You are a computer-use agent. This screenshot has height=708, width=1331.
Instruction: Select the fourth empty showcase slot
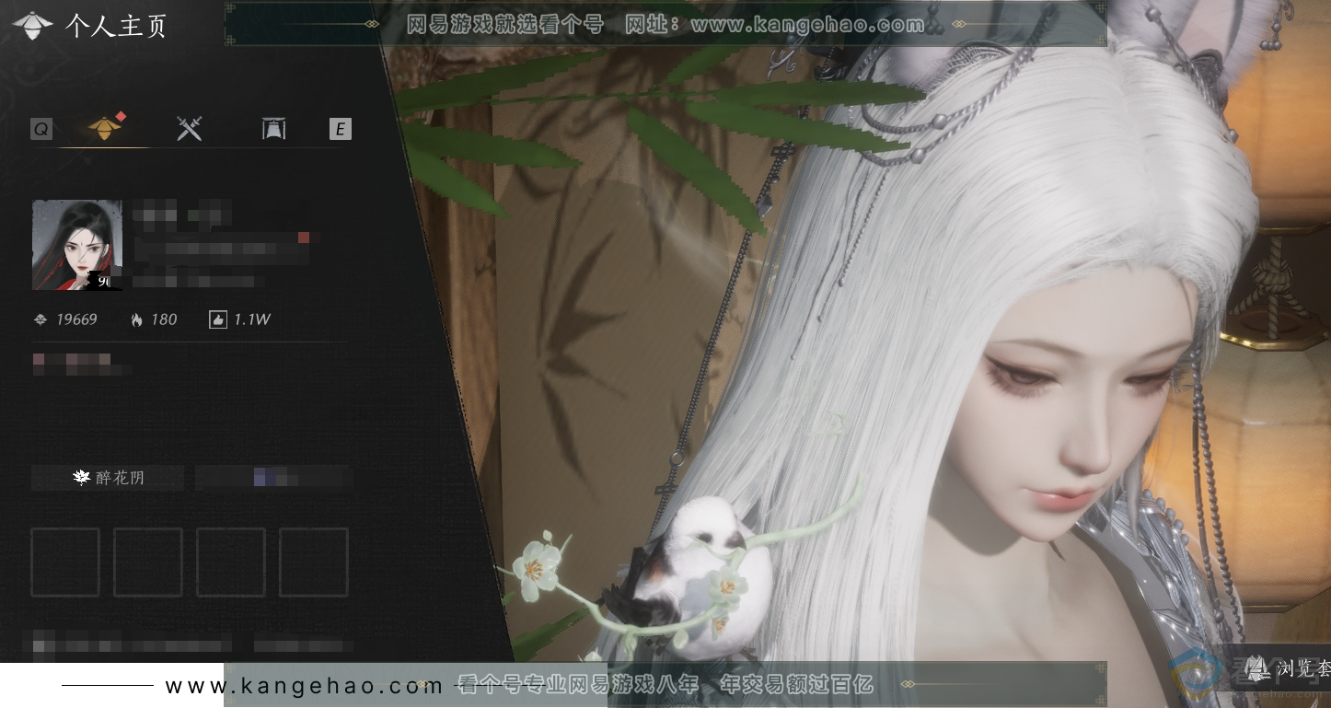tap(314, 562)
